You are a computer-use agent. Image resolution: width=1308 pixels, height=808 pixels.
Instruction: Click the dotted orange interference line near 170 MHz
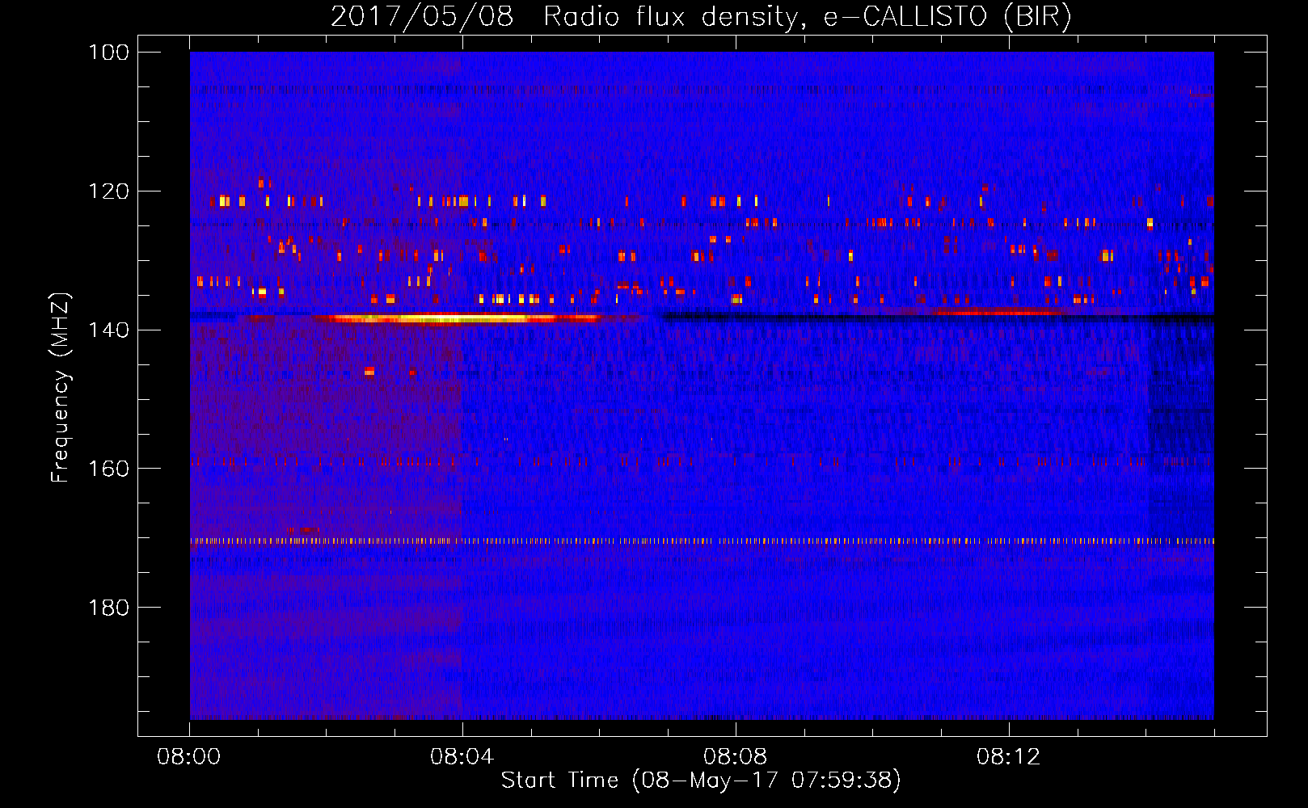click(x=702, y=541)
